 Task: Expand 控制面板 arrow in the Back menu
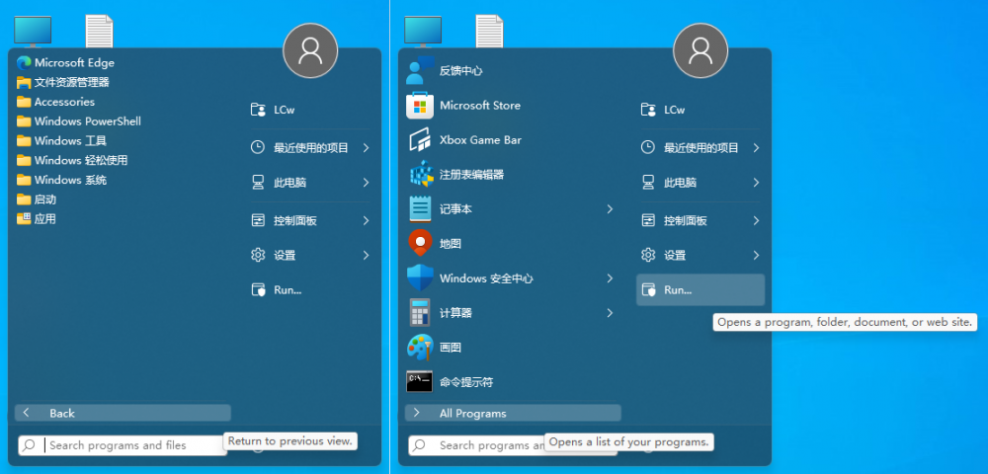point(367,221)
